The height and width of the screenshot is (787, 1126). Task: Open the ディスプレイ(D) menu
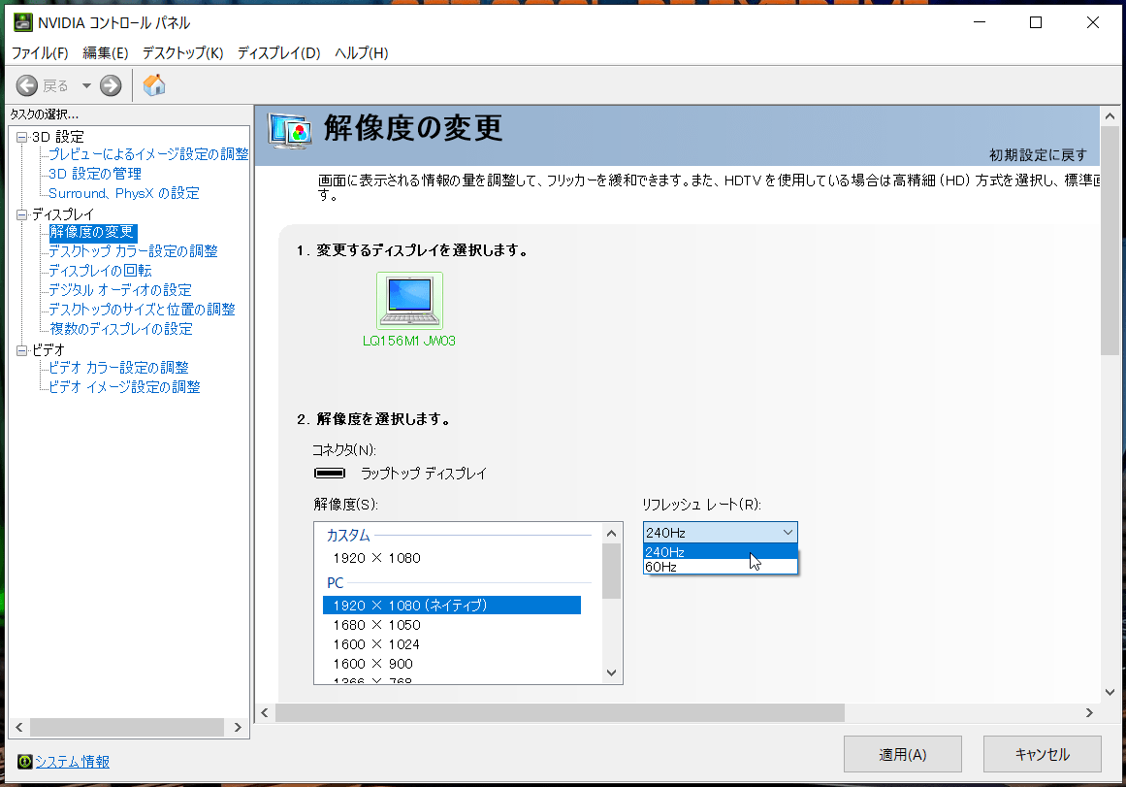point(278,53)
